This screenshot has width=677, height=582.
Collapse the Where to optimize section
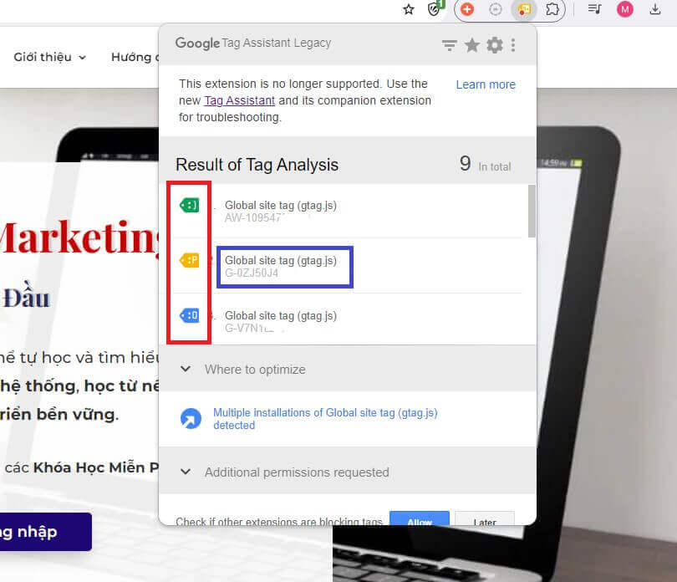186,369
